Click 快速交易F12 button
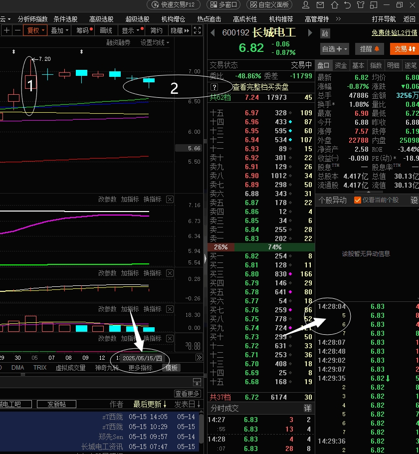Image resolution: width=419 pixels, height=454 pixels. click(x=174, y=4)
